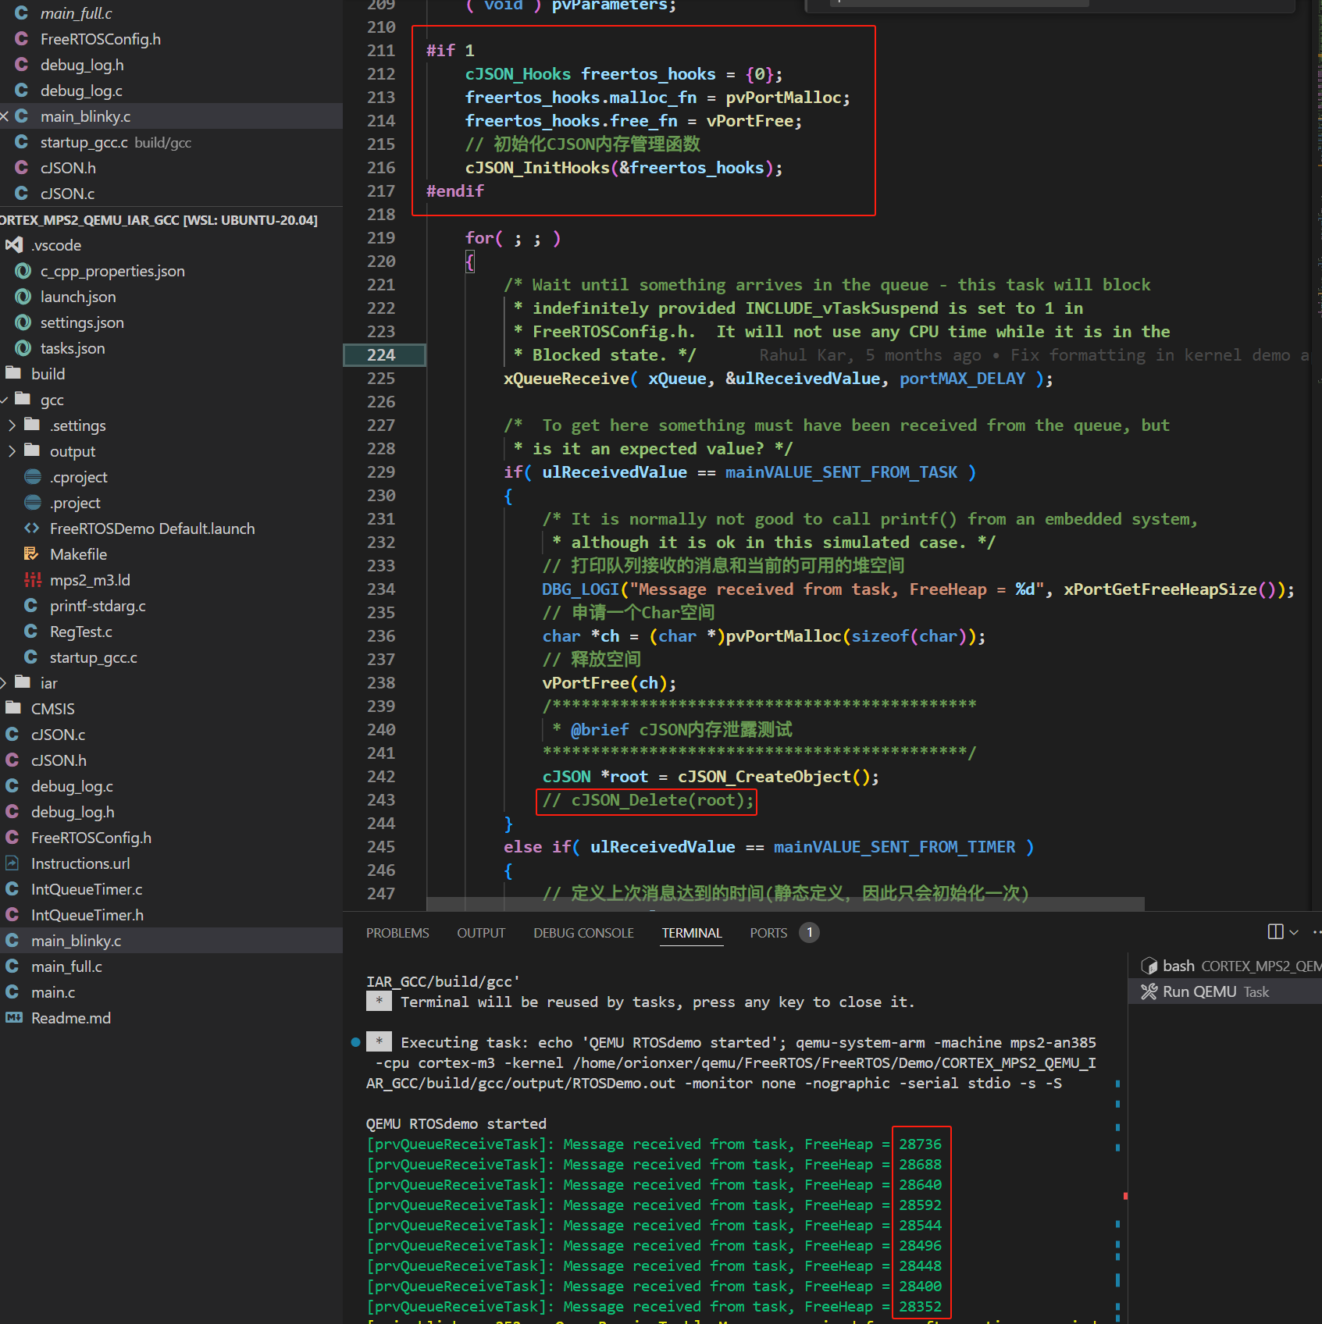
Task: Click the IntQueueTimer.h file icon
Action: point(12,915)
